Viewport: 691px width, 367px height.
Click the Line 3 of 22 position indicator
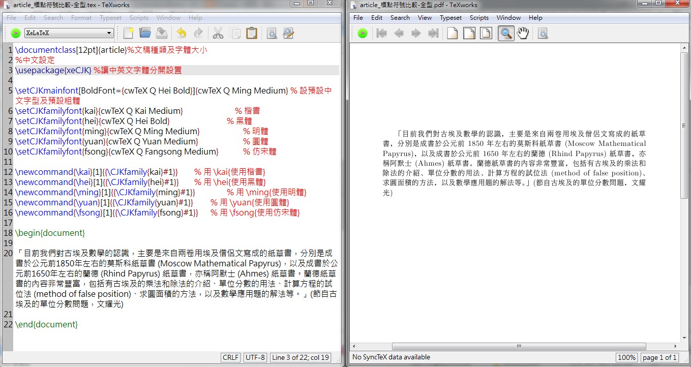301,357
